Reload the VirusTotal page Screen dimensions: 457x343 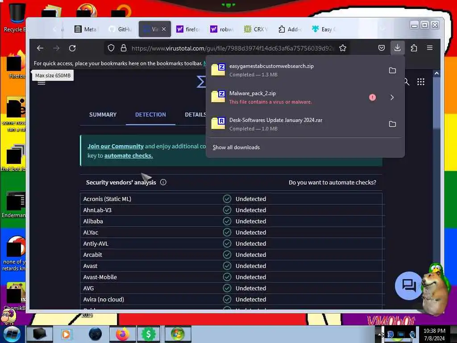tap(72, 48)
